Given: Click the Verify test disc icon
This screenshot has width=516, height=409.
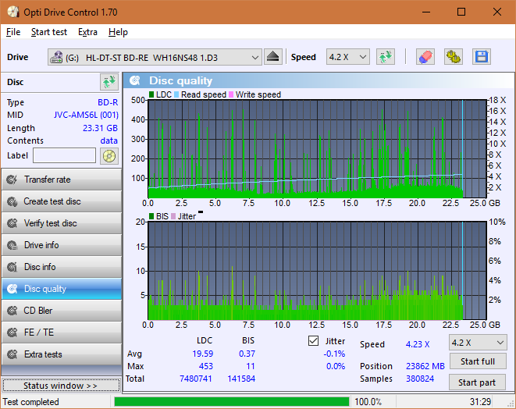Looking at the screenshot, I should tap(12, 223).
